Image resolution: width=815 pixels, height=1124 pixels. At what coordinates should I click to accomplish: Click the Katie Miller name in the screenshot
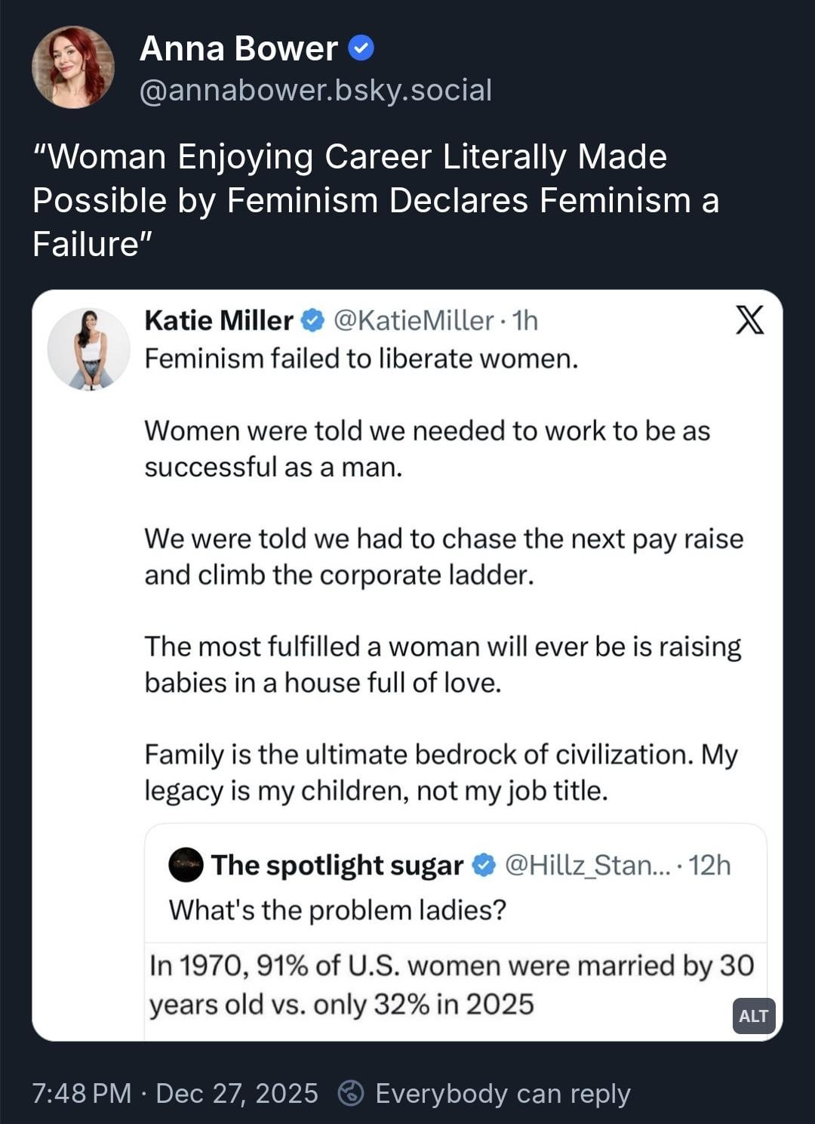(218, 320)
